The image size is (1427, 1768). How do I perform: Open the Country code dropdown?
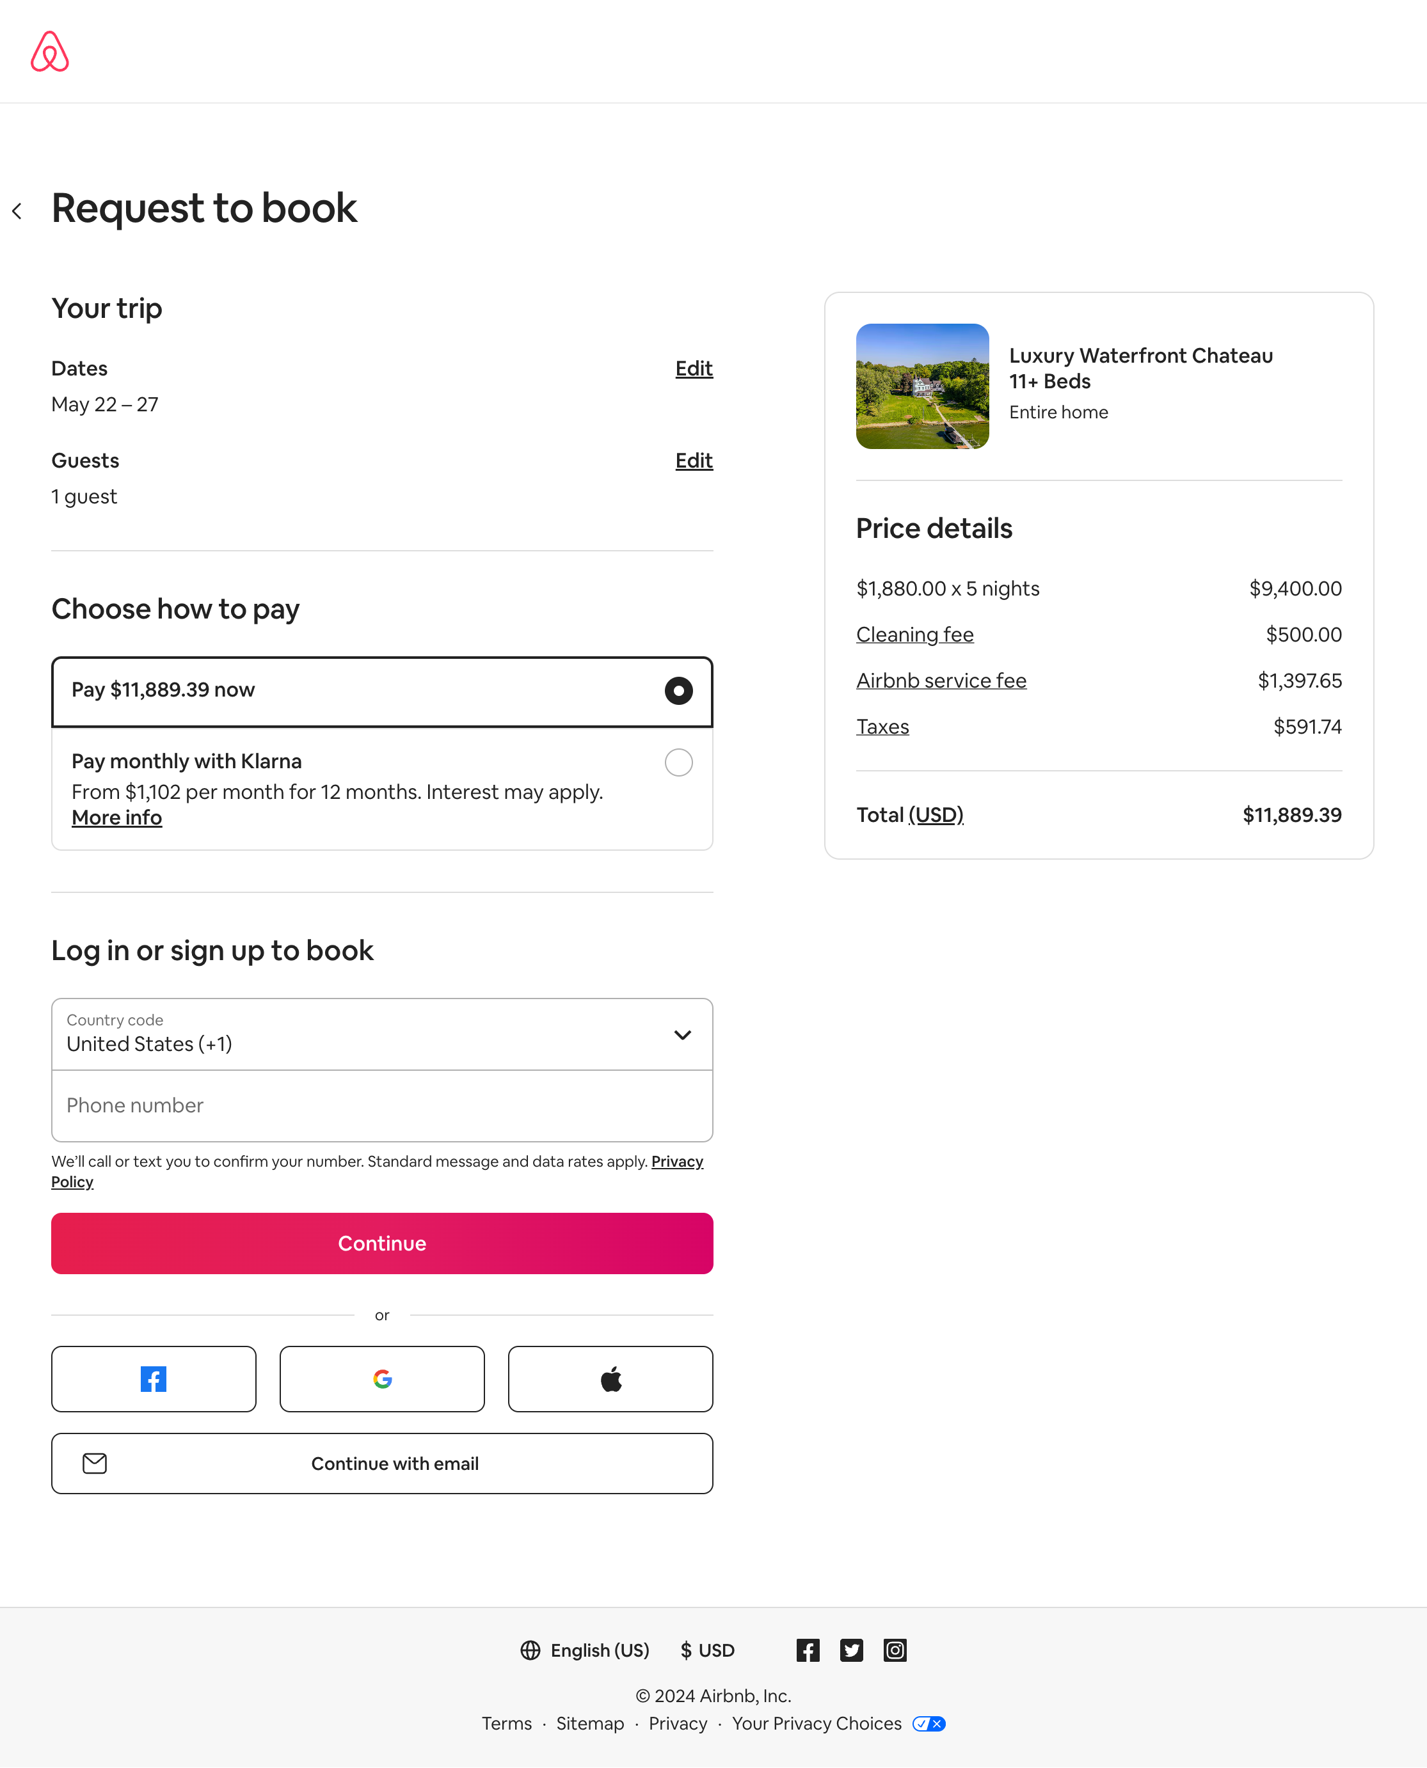pyautogui.click(x=382, y=1034)
